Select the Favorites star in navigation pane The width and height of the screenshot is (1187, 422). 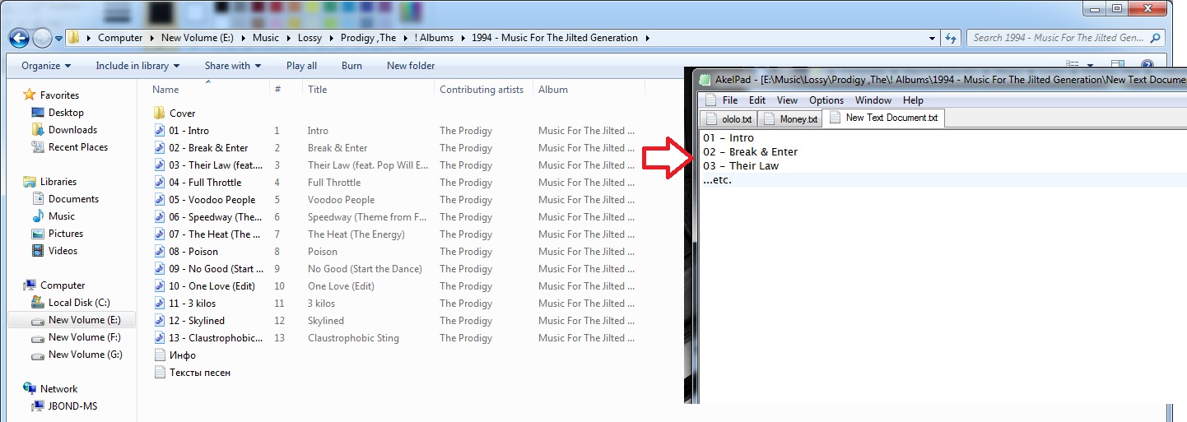[30, 95]
